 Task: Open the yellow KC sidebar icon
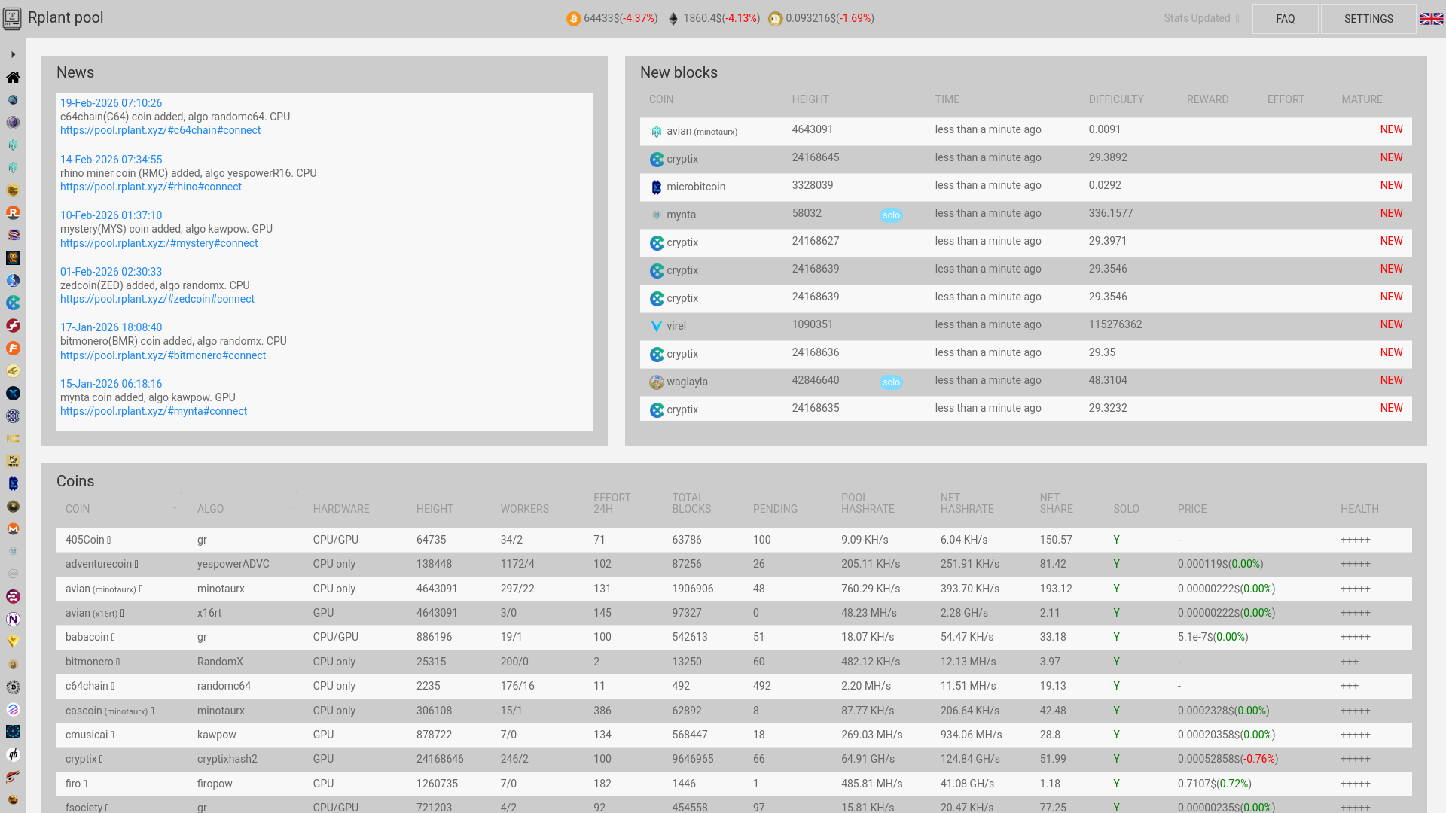(x=13, y=438)
